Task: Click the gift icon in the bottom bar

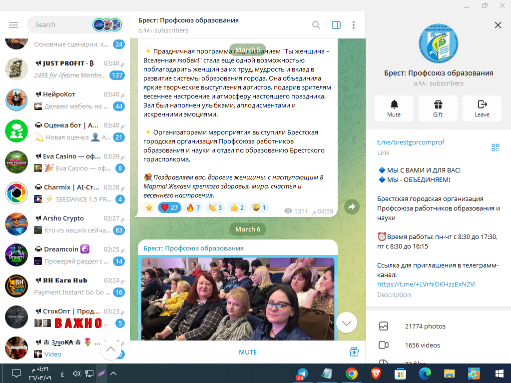Action: [354, 352]
